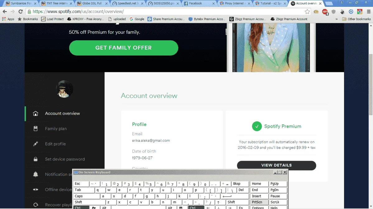The width and height of the screenshot is (373, 209).
Task: Switch to the Tutorial x2 Spotify tab
Action: [x=270, y=3]
